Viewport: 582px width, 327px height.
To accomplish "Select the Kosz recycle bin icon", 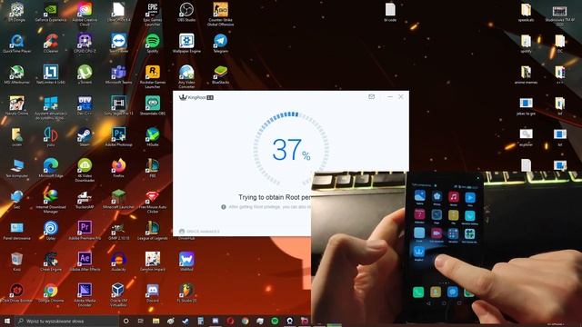I will pos(16,262).
